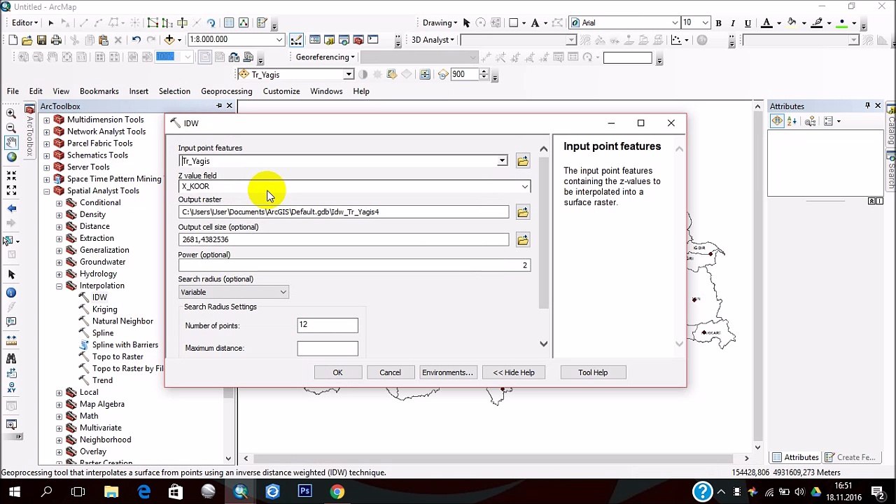This screenshot has height=504, width=896.
Task: Click the Full Extent globe icon
Action: coord(11,157)
